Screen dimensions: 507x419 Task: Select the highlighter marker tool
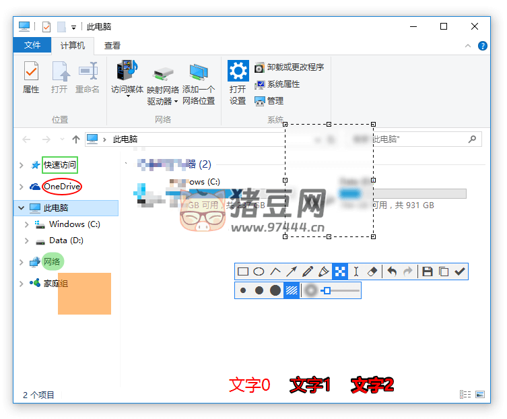pos(324,271)
